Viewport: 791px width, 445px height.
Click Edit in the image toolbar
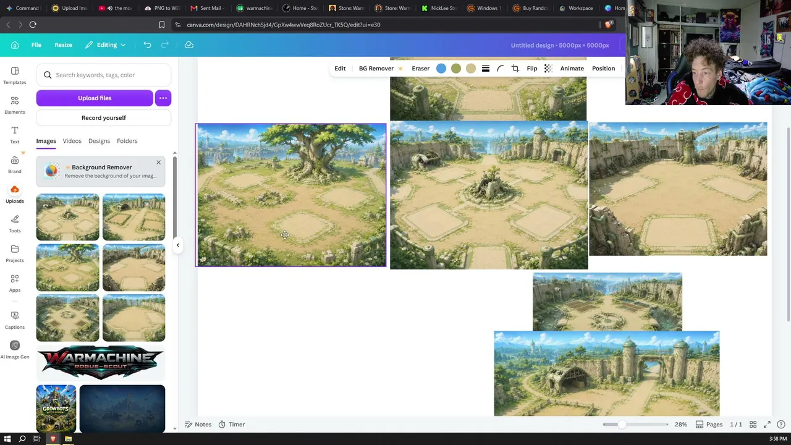pyautogui.click(x=340, y=69)
